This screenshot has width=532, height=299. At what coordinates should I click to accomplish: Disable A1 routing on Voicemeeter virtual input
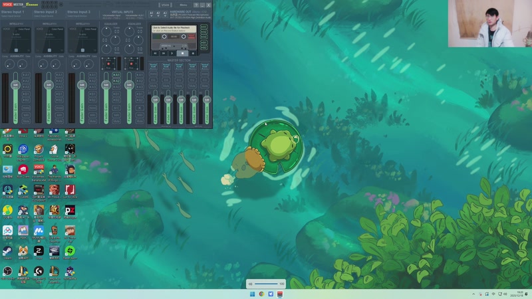[x=117, y=75]
